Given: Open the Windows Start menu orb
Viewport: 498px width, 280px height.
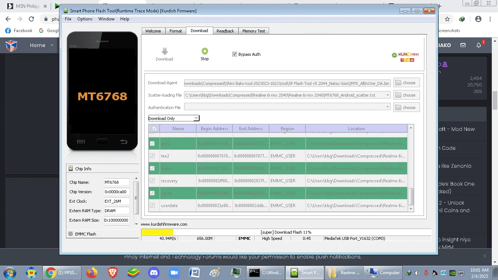Looking at the screenshot, I should pyautogui.click(x=10, y=272).
